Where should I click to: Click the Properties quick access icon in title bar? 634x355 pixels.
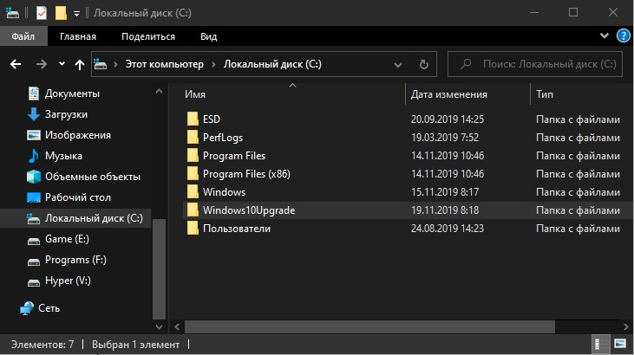pyautogui.click(x=42, y=13)
